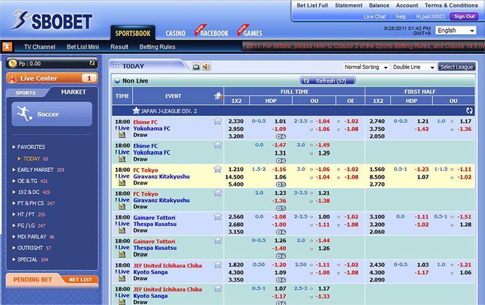Viewport: 485px width, 305px height.
Task: Open more bet types for second Gainare Tottori row
Action: point(281,256)
